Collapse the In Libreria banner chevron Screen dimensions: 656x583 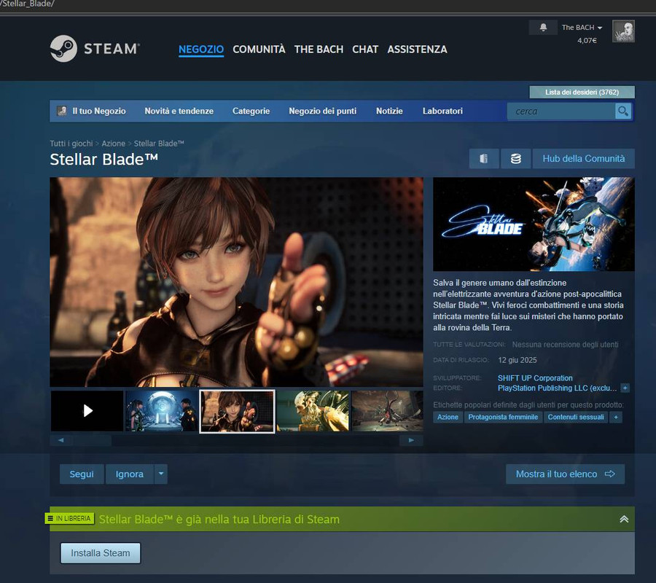click(x=624, y=519)
